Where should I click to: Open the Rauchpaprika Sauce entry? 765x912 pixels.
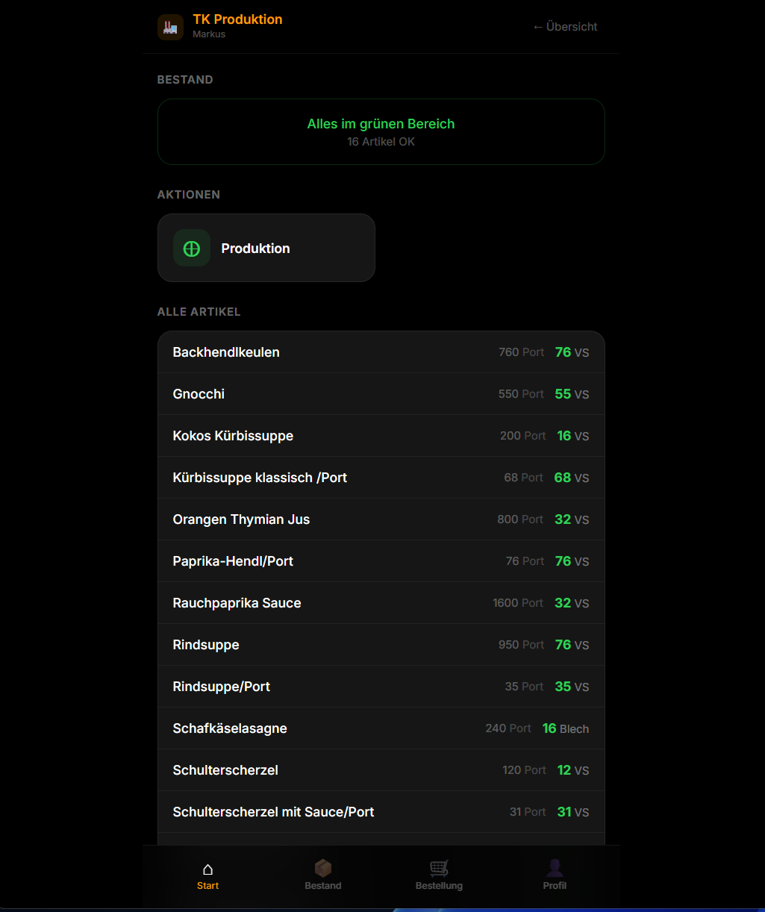click(x=381, y=603)
